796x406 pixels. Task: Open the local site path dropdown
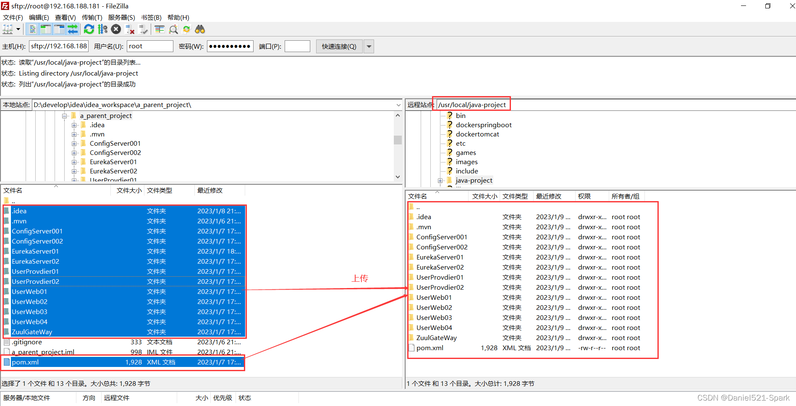click(x=398, y=105)
